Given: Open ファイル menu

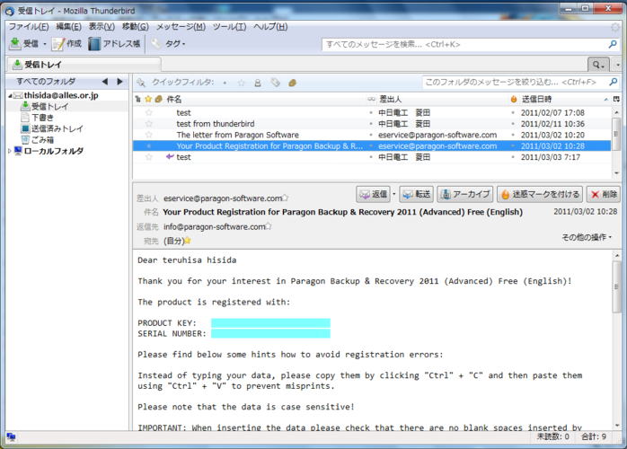Looking at the screenshot, I should 29,26.
